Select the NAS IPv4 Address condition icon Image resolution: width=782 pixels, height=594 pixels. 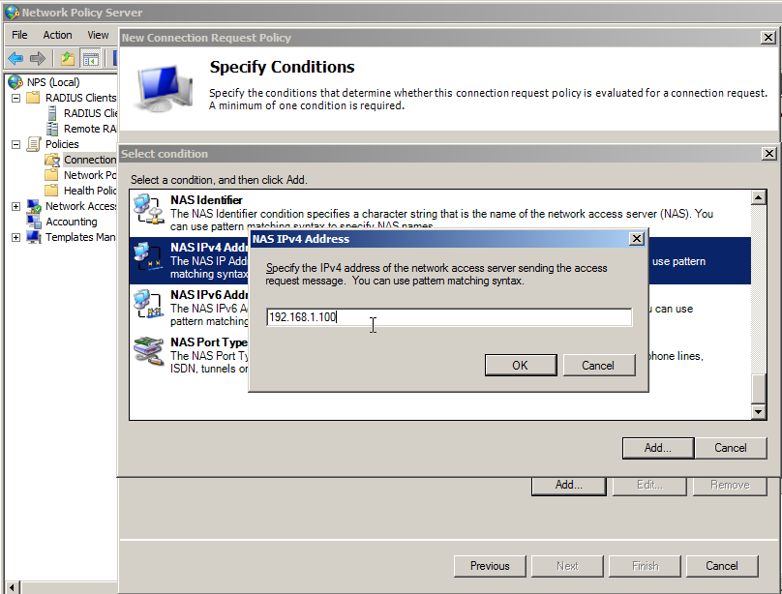tap(148, 257)
